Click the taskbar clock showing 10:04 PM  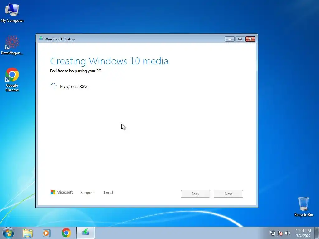303,233
